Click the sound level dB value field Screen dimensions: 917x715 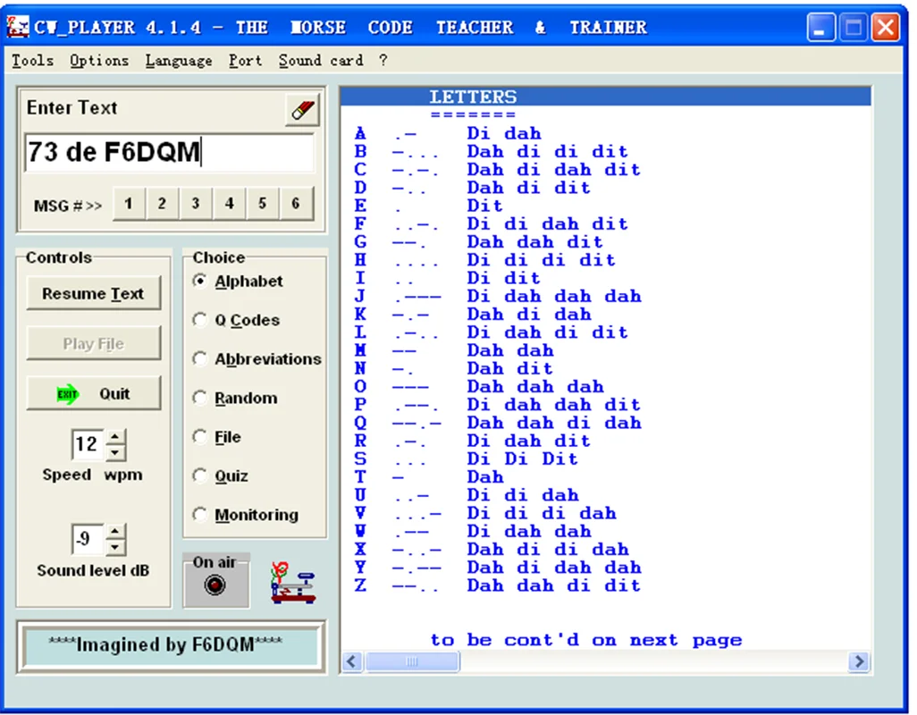pyautogui.click(x=88, y=539)
